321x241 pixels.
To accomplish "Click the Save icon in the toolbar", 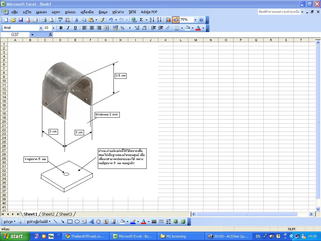I will coord(21,20).
